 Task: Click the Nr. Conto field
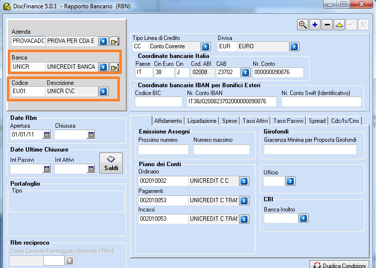coord(278,72)
